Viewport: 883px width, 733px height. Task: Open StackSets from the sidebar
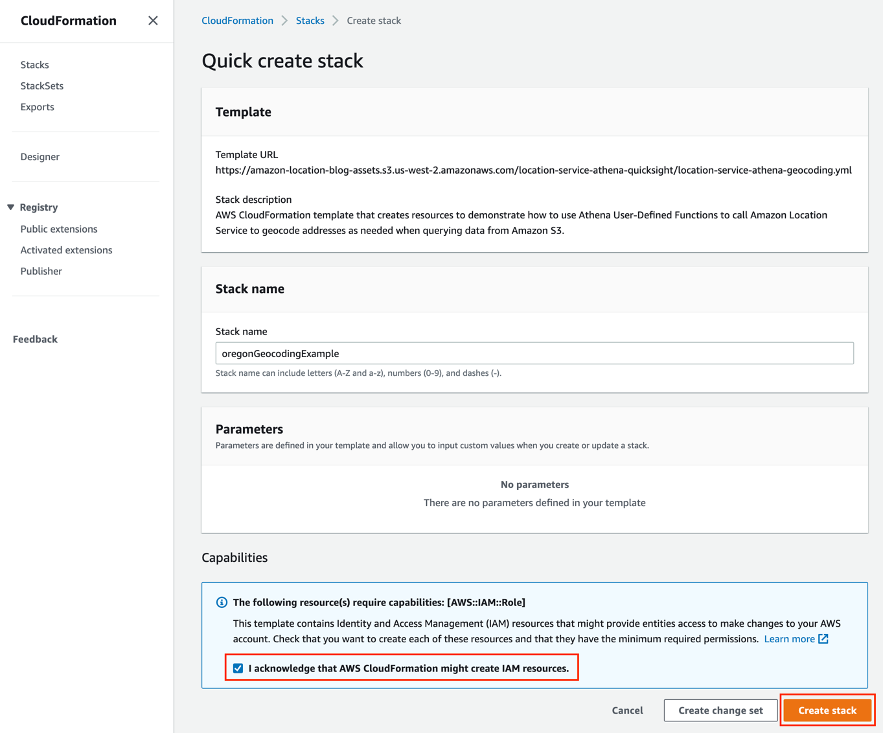pyautogui.click(x=41, y=86)
